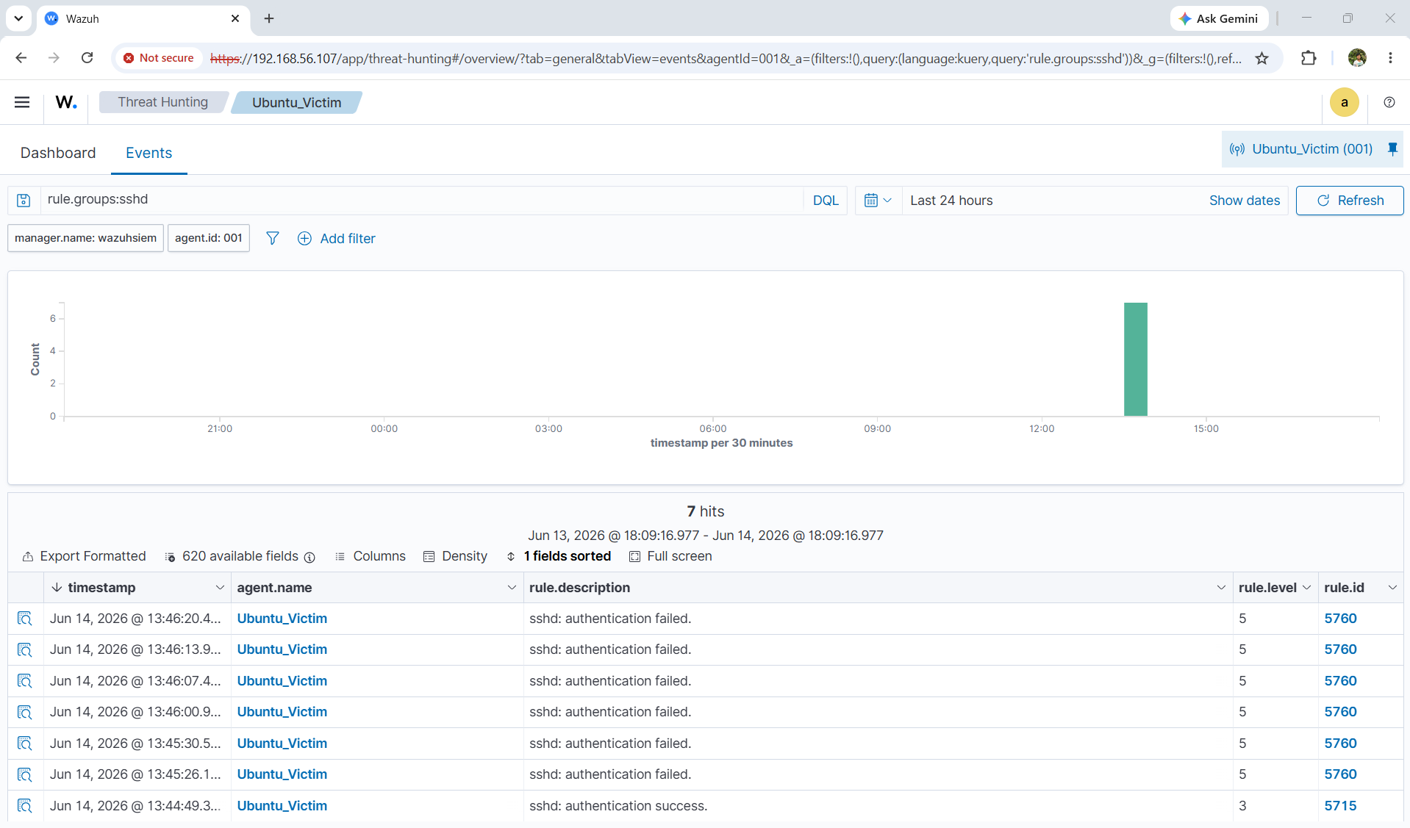The height and width of the screenshot is (828, 1410).
Task: Click Ask Gemini button
Action: [x=1219, y=18]
